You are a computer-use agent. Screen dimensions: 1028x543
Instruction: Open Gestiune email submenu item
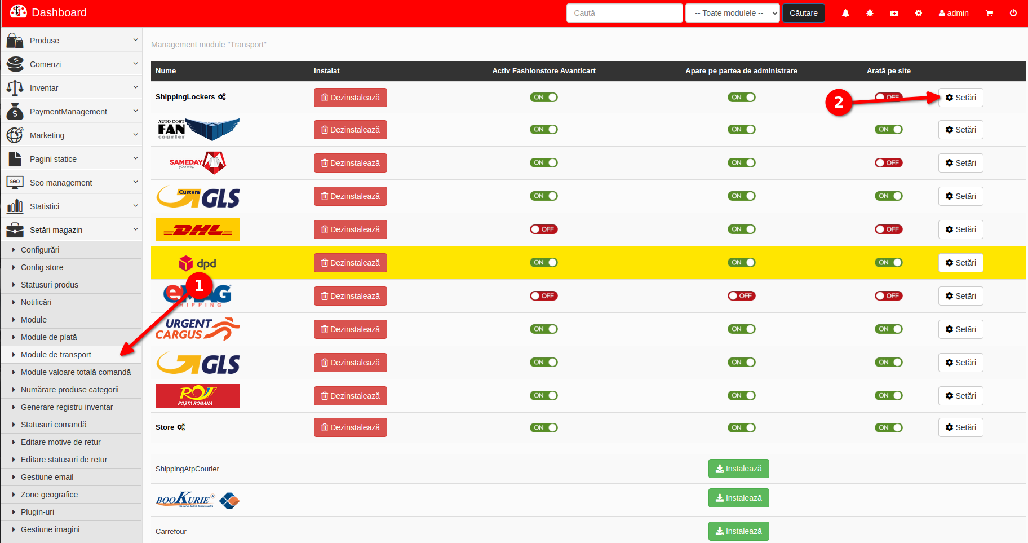click(x=71, y=477)
